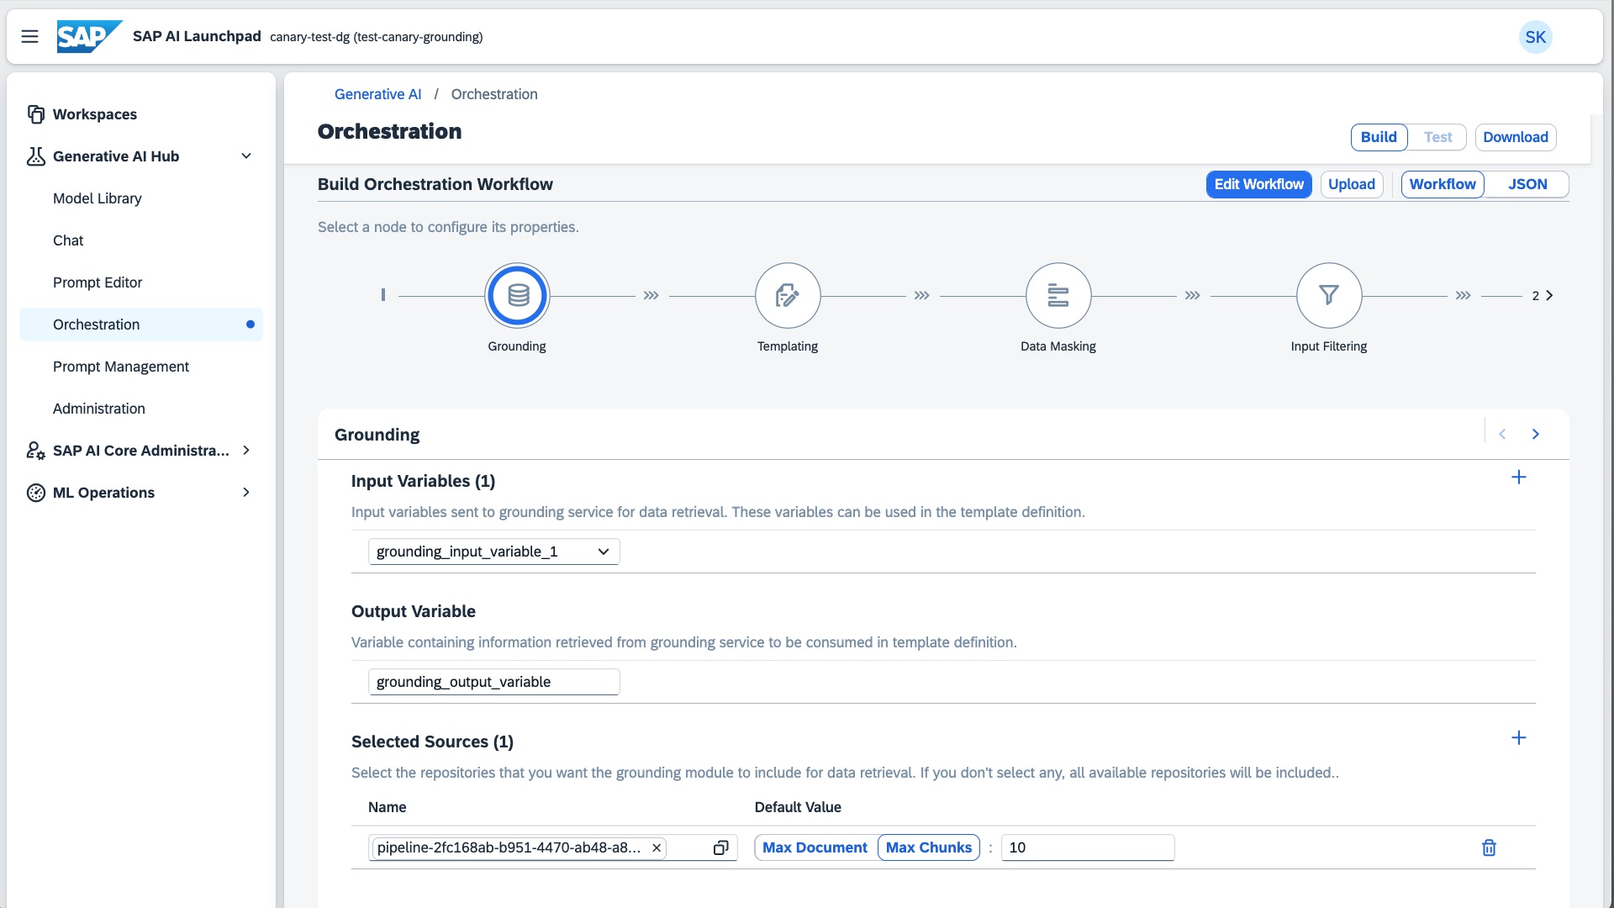Click the Templating node label

[x=788, y=346]
